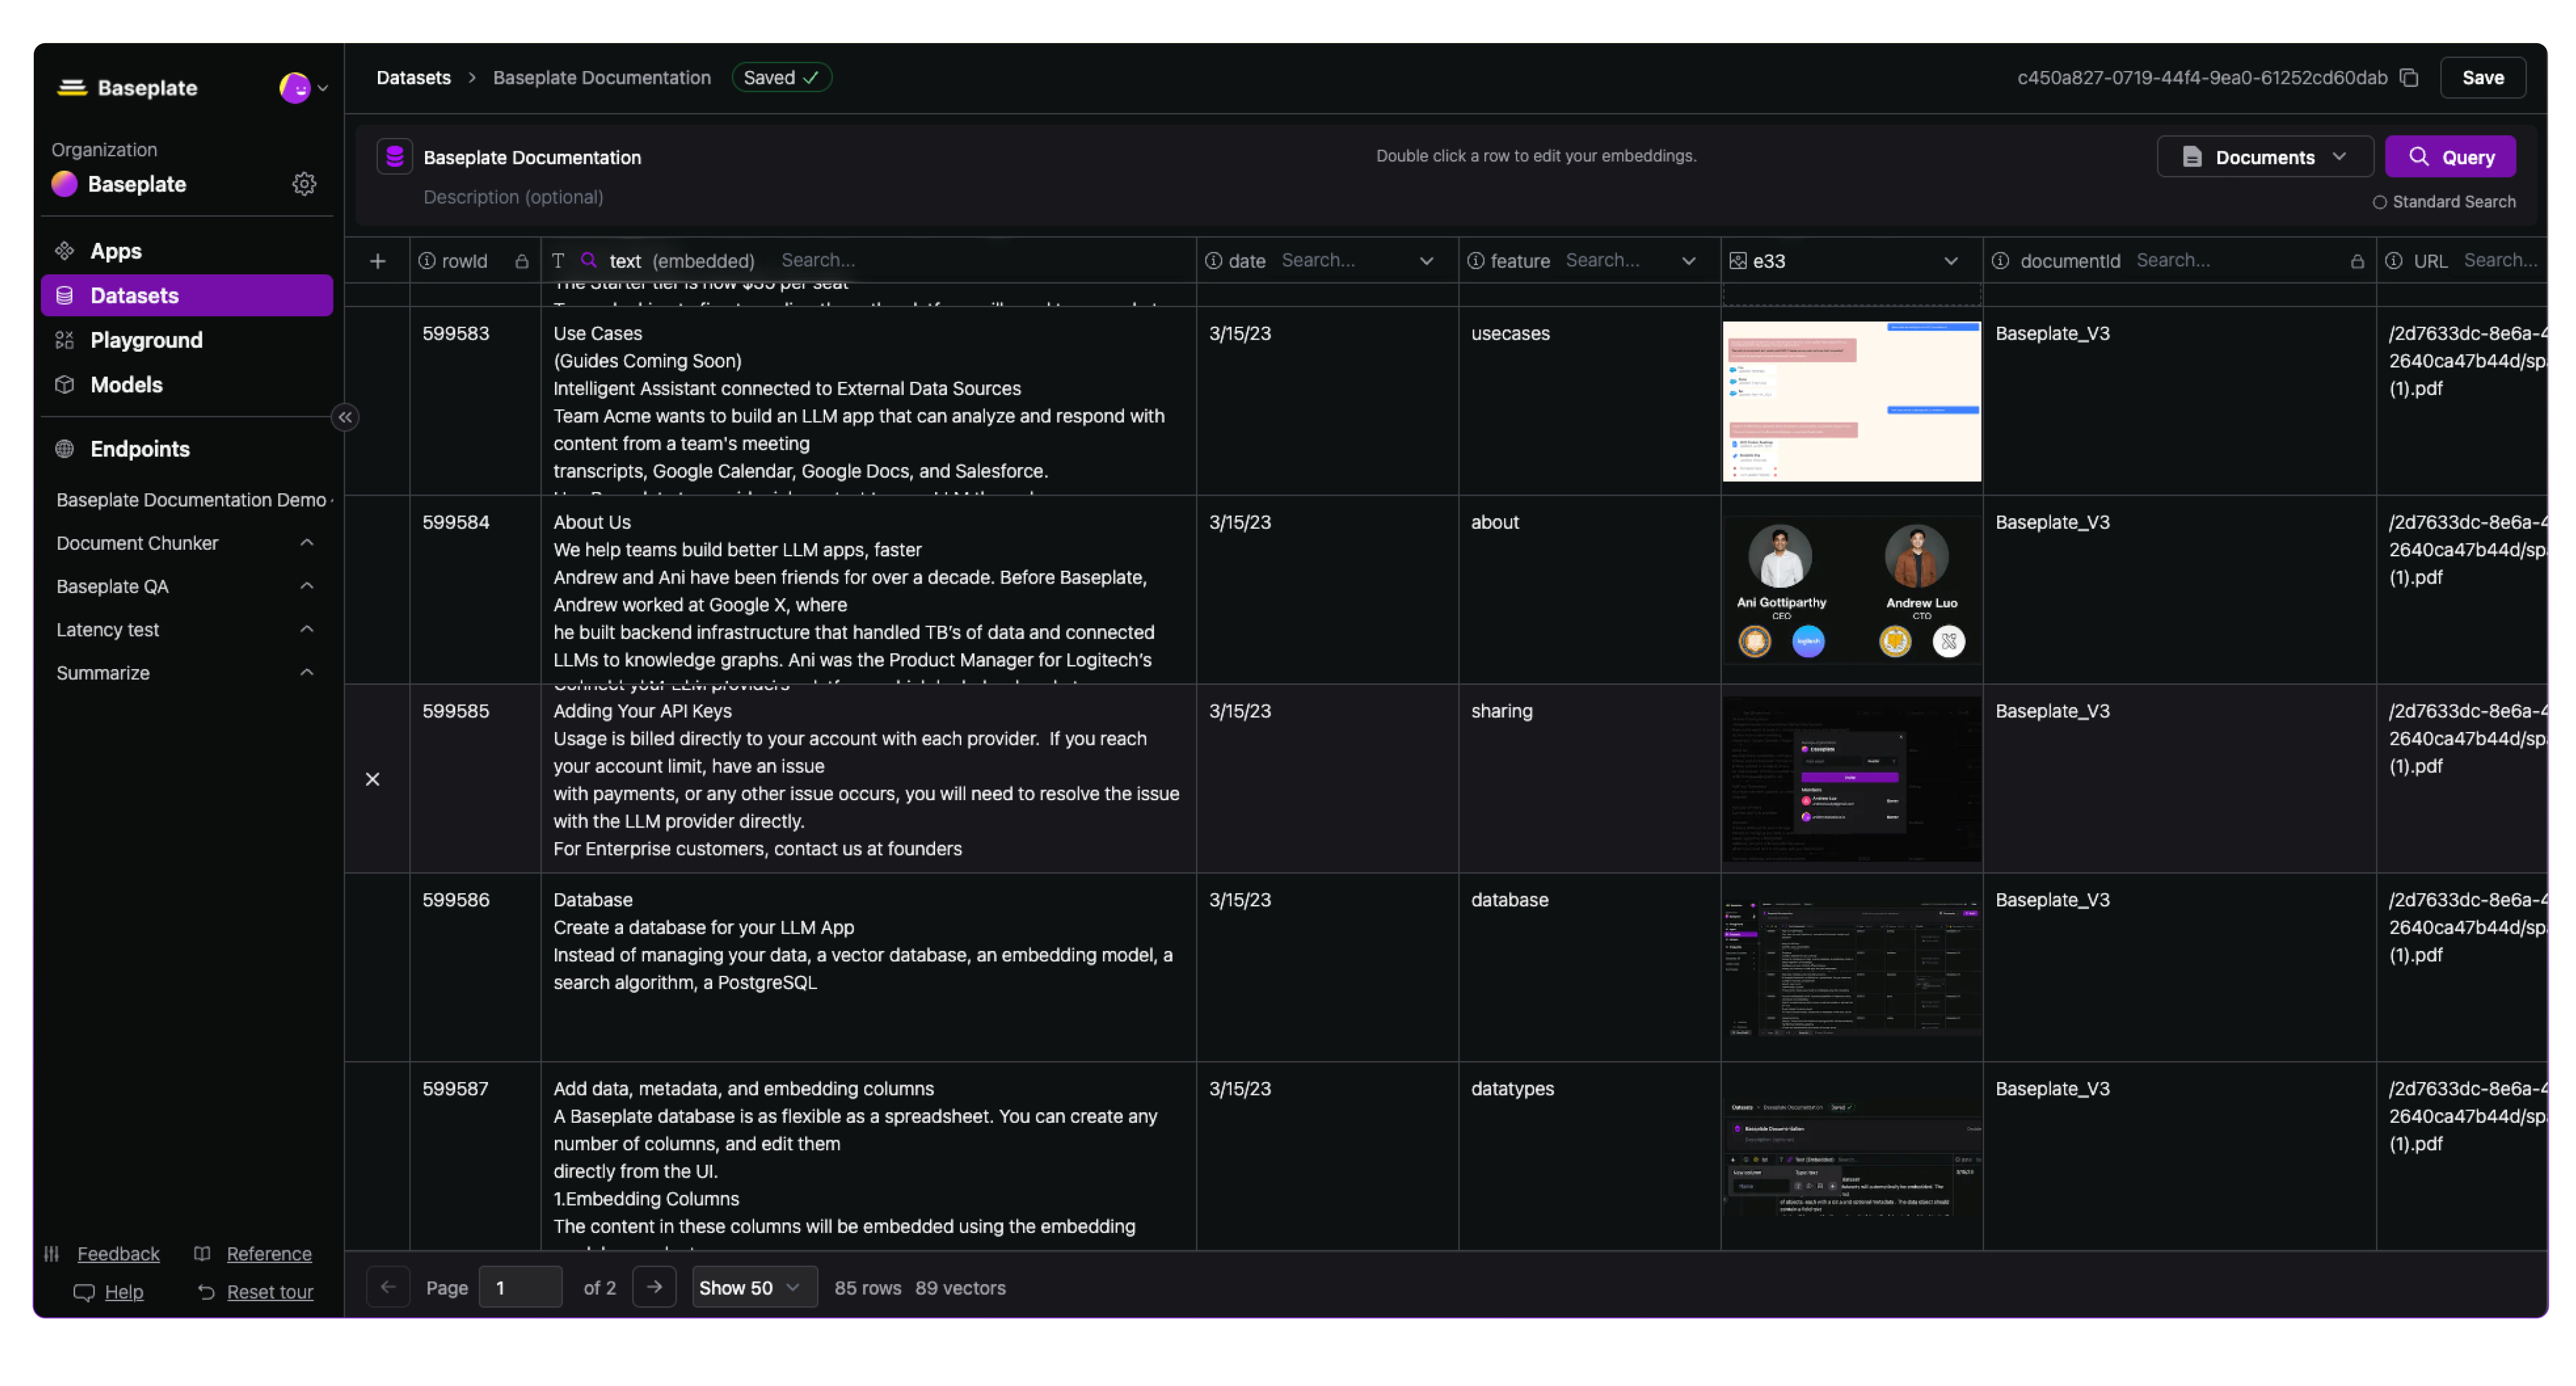Click the Help speech bubble icon

point(84,1292)
